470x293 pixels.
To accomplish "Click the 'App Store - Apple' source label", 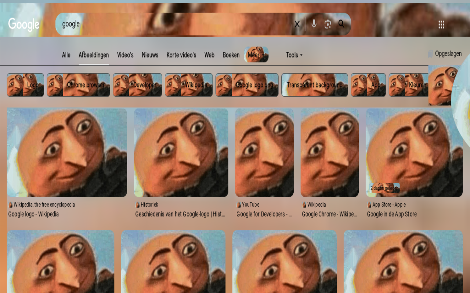I will tap(389, 205).
